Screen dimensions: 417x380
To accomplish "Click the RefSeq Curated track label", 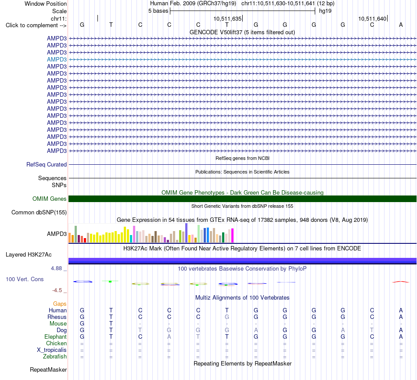I will 46,164.
